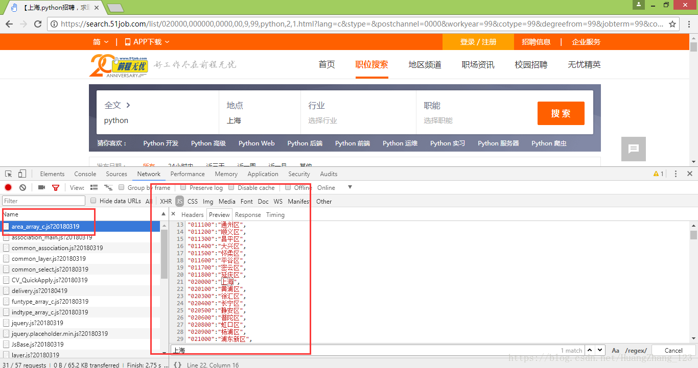Filter requests by CSS type
The image size is (698, 368).
[x=193, y=202]
